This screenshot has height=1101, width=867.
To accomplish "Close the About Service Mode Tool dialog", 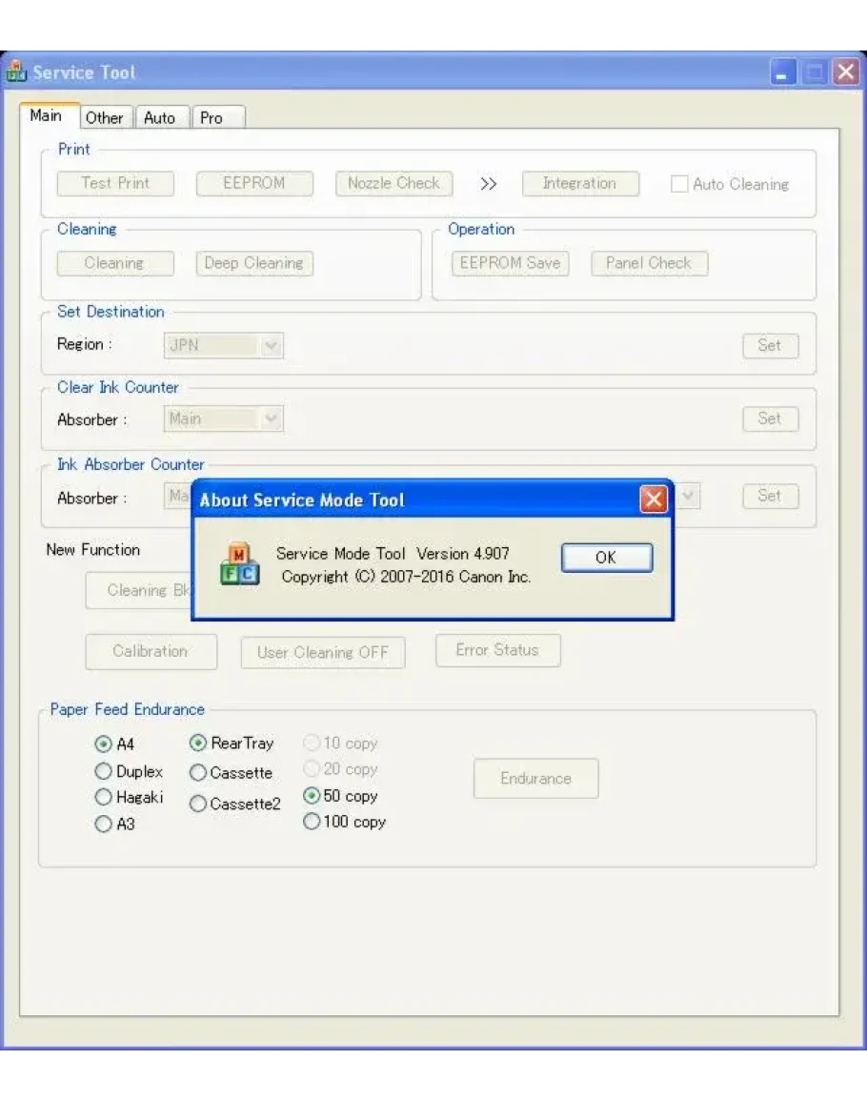I will coord(653,500).
